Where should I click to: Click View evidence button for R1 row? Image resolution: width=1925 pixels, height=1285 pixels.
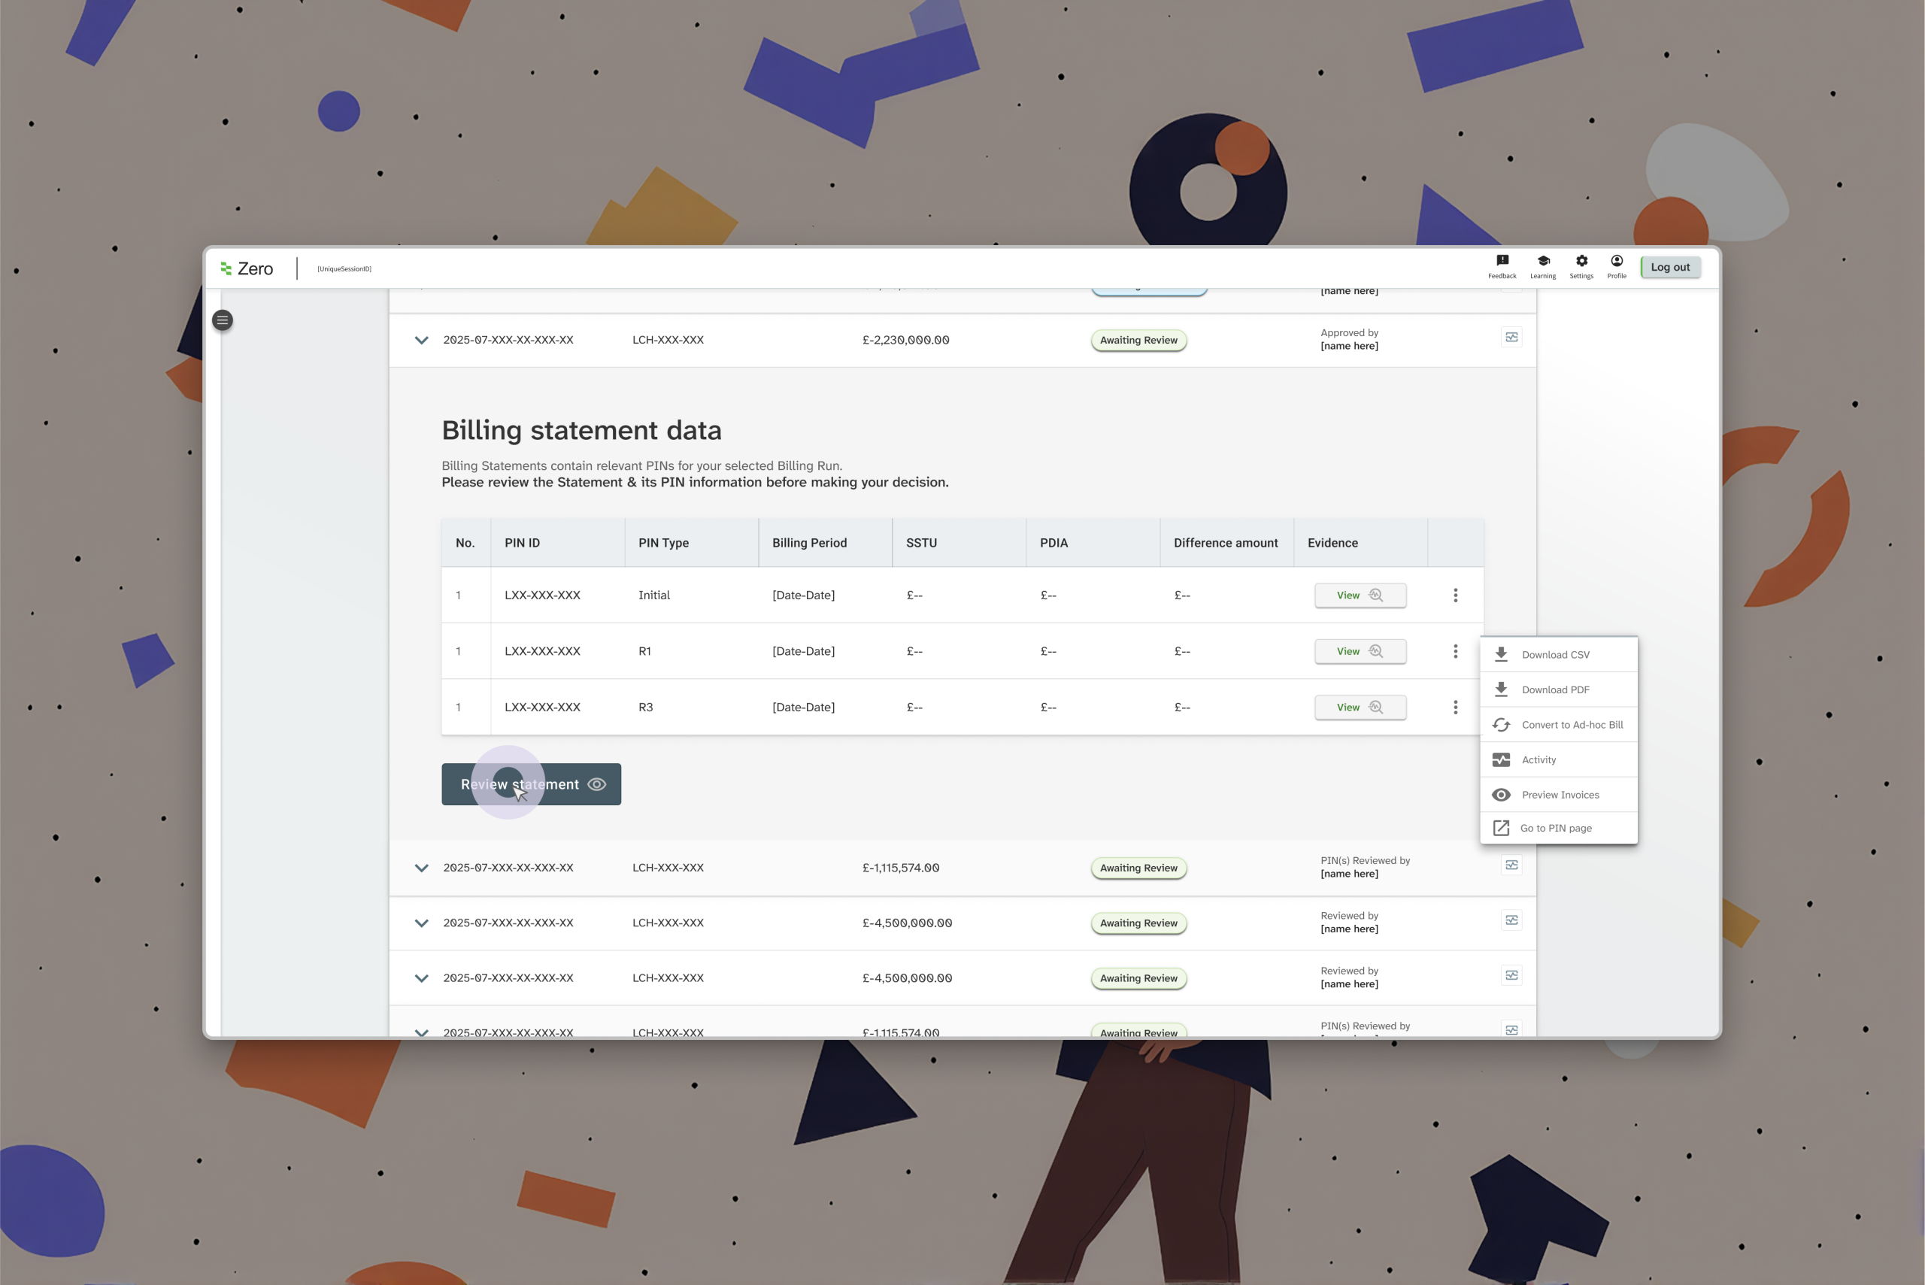click(1360, 651)
